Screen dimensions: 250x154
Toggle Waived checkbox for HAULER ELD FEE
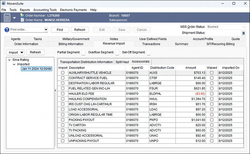(212, 94)
